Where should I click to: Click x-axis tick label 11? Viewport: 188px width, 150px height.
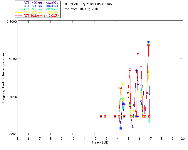pos(84,139)
